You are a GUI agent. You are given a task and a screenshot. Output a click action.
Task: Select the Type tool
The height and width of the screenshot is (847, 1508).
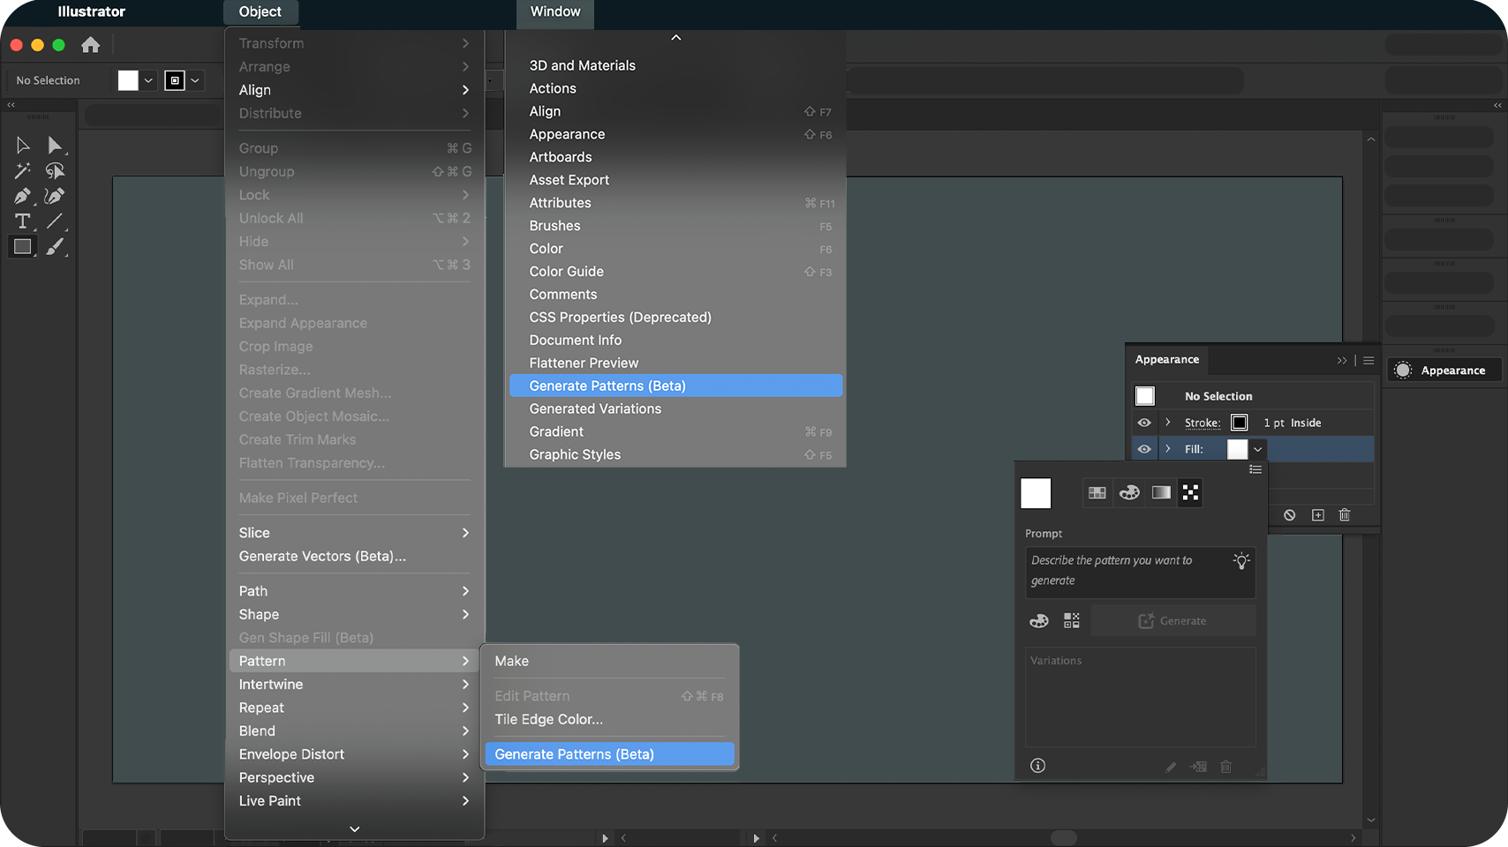point(22,221)
